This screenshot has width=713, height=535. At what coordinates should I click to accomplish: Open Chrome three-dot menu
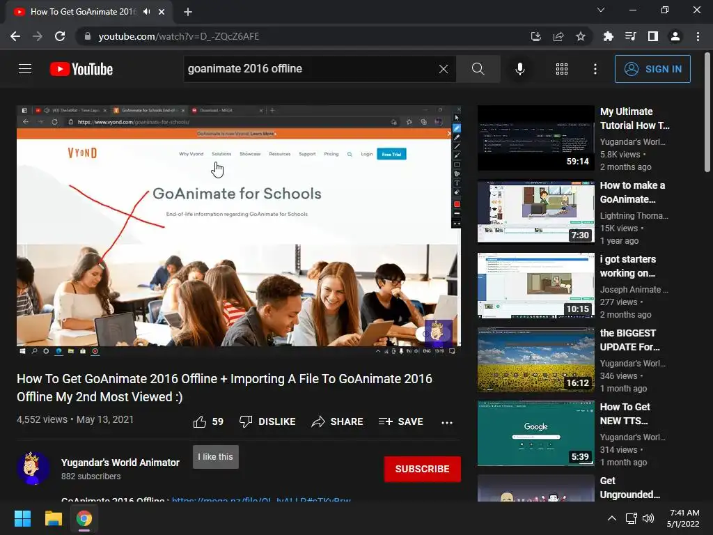pyautogui.click(x=698, y=36)
